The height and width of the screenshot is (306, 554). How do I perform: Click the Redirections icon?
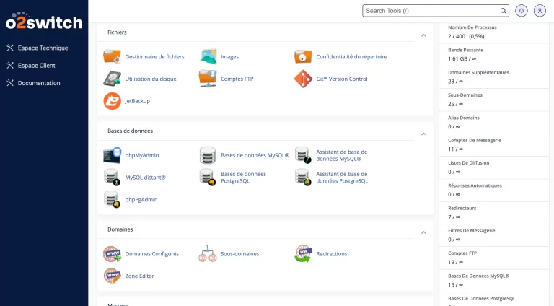coord(303,254)
